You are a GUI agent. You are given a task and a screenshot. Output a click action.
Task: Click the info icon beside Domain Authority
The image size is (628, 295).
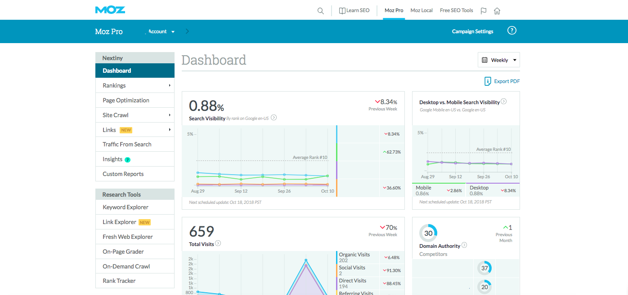click(x=464, y=245)
